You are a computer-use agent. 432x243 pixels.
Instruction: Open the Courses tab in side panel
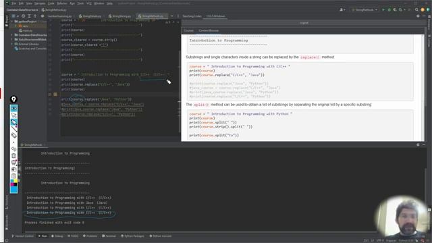[x=189, y=30]
